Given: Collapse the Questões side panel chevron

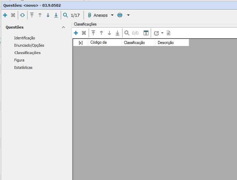Looking at the screenshot, I should click(63, 27).
